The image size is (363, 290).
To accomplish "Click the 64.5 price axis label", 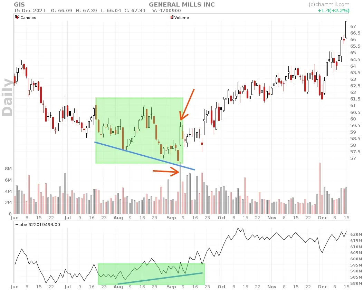I will (355, 59).
